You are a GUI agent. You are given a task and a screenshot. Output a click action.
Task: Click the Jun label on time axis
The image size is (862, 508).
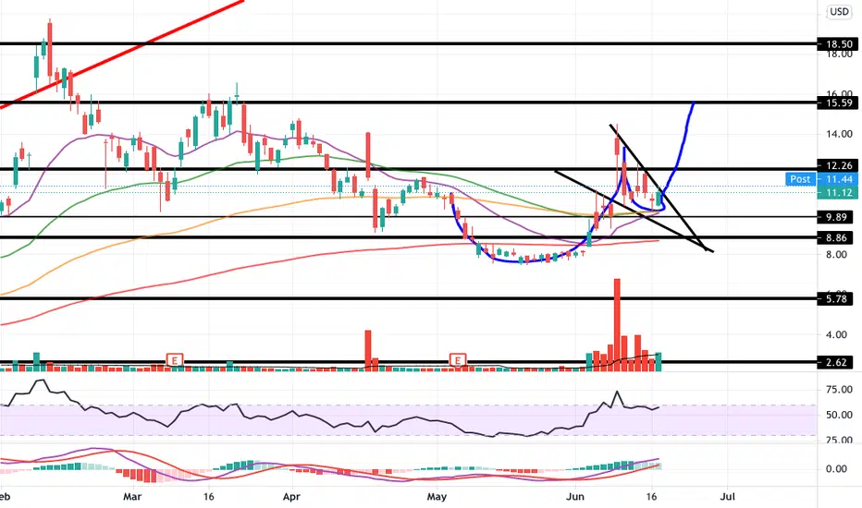[x=575, y=497]
